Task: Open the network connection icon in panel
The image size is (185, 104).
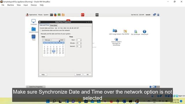Action: point(154,15)
